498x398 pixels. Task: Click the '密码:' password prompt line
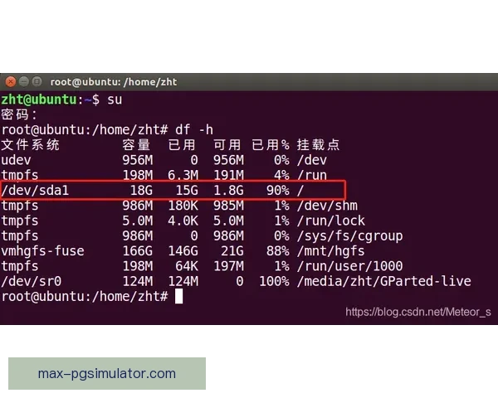click(x=19, y=115)
